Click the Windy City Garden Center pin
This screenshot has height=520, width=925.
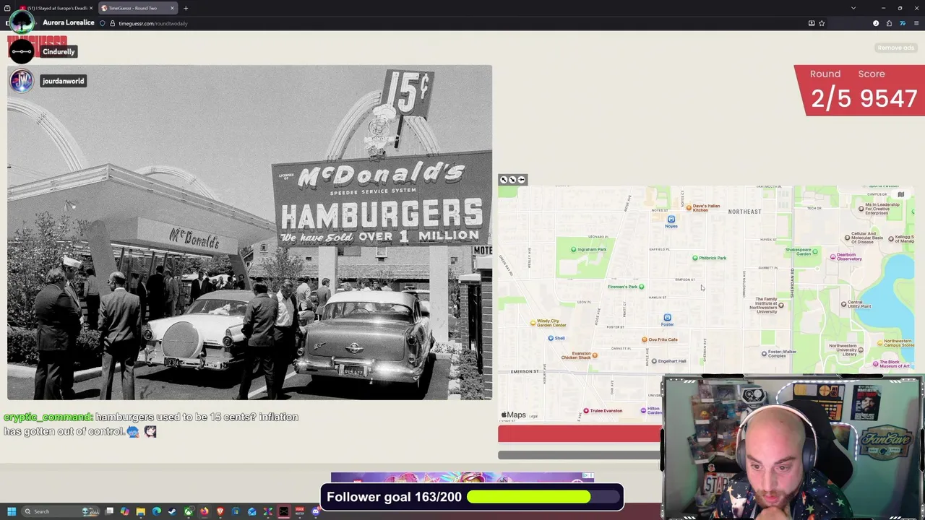click(533, 323)
